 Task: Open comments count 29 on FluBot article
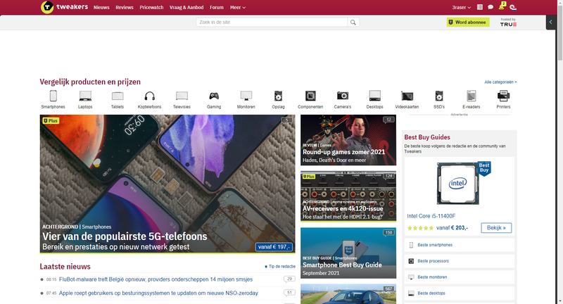click(289, 279)
